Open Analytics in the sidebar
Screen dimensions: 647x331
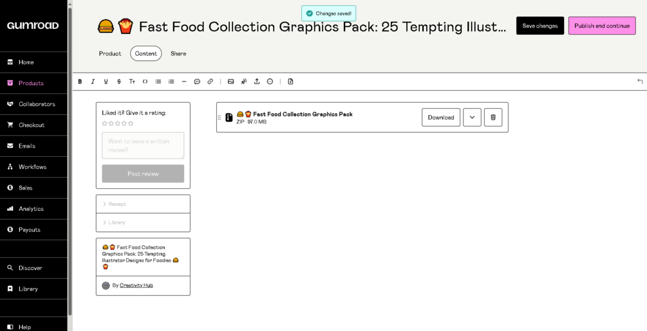[31, 209]
